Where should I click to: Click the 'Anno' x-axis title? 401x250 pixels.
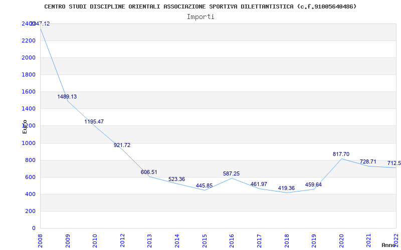click(x=389, y=245)
